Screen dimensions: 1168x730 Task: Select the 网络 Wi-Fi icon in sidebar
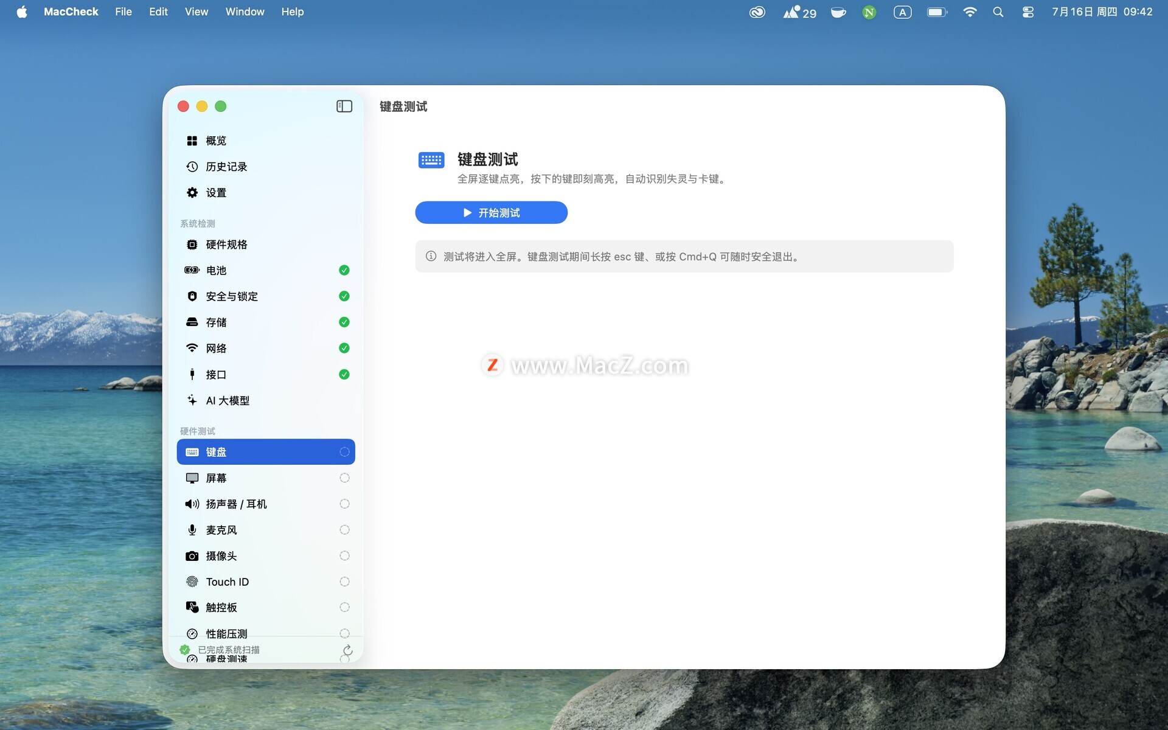[192, 348]
